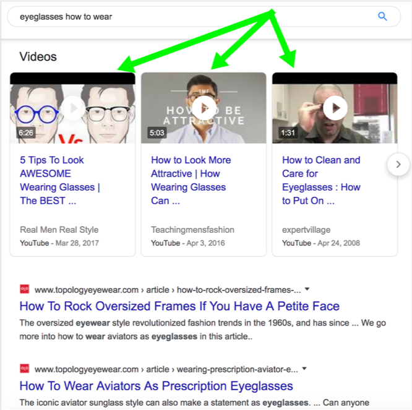Click the Topology favicon beside the prescription-aviator URL
This screenshot has width=412, height=410.
click(25, 369)
